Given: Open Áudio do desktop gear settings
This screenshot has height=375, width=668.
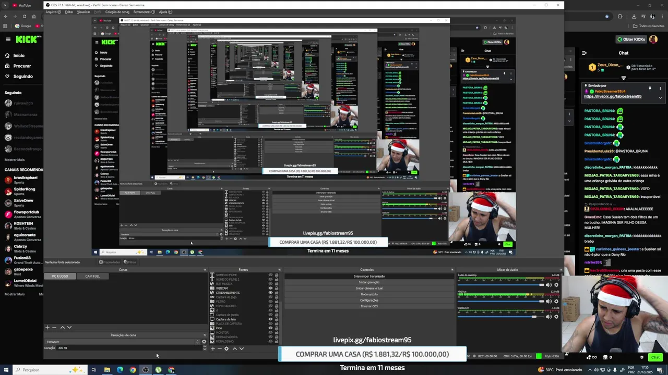Looking at the screenshot, I should (556, 285).
